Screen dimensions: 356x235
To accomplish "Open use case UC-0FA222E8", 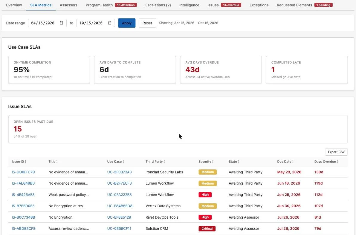I will tap(120, 195).
